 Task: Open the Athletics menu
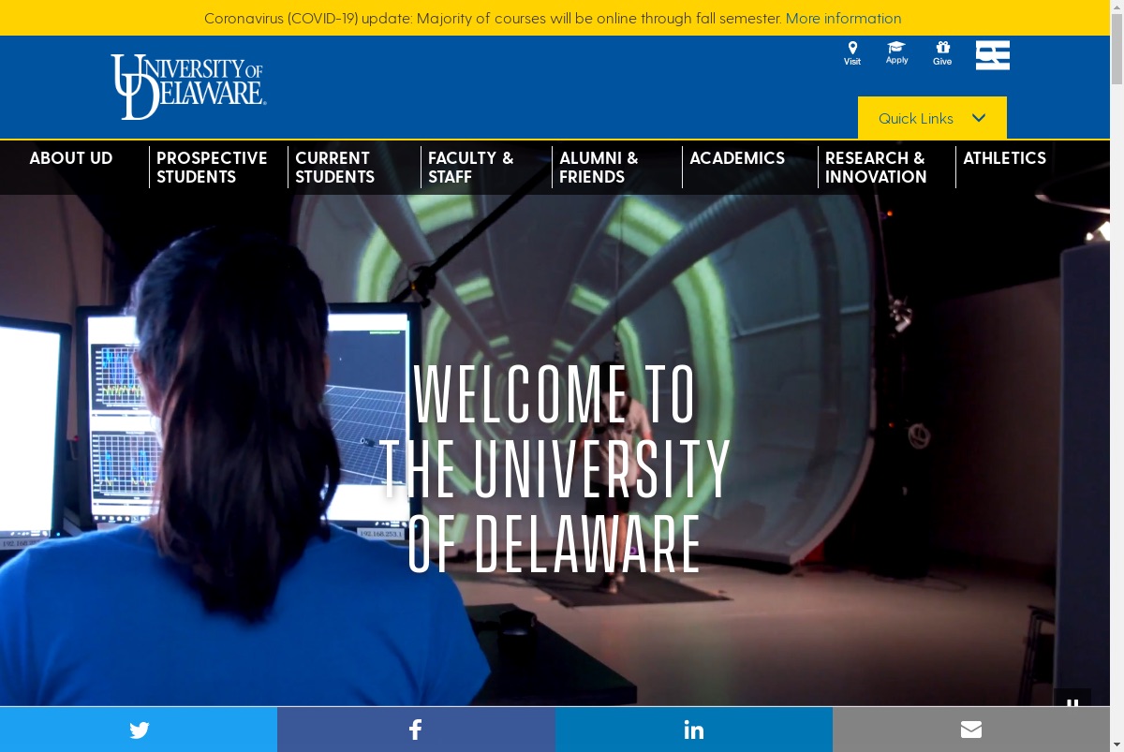click(1005, 158)
